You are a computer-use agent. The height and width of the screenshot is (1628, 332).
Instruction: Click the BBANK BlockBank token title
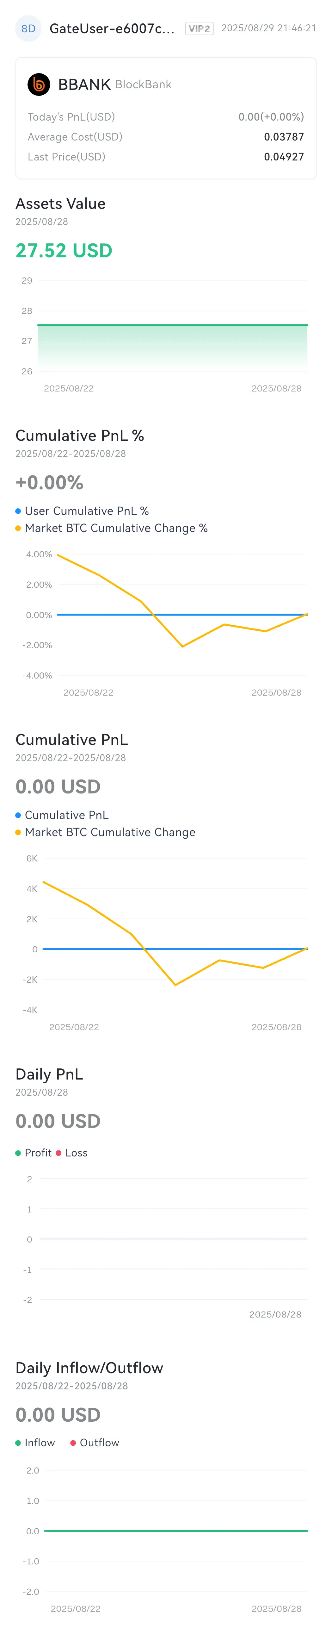click(115, 84)
